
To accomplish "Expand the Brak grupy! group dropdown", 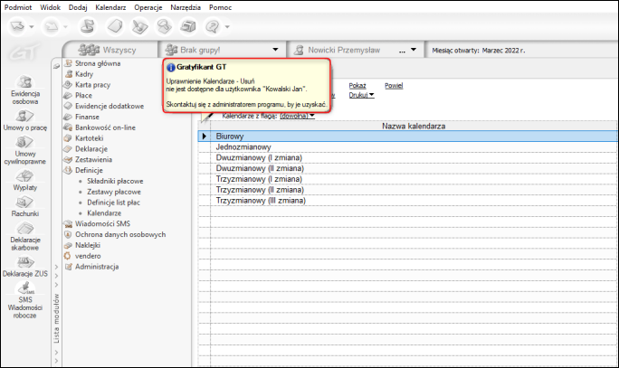I will pyautogui.click(x=275, y=50).
